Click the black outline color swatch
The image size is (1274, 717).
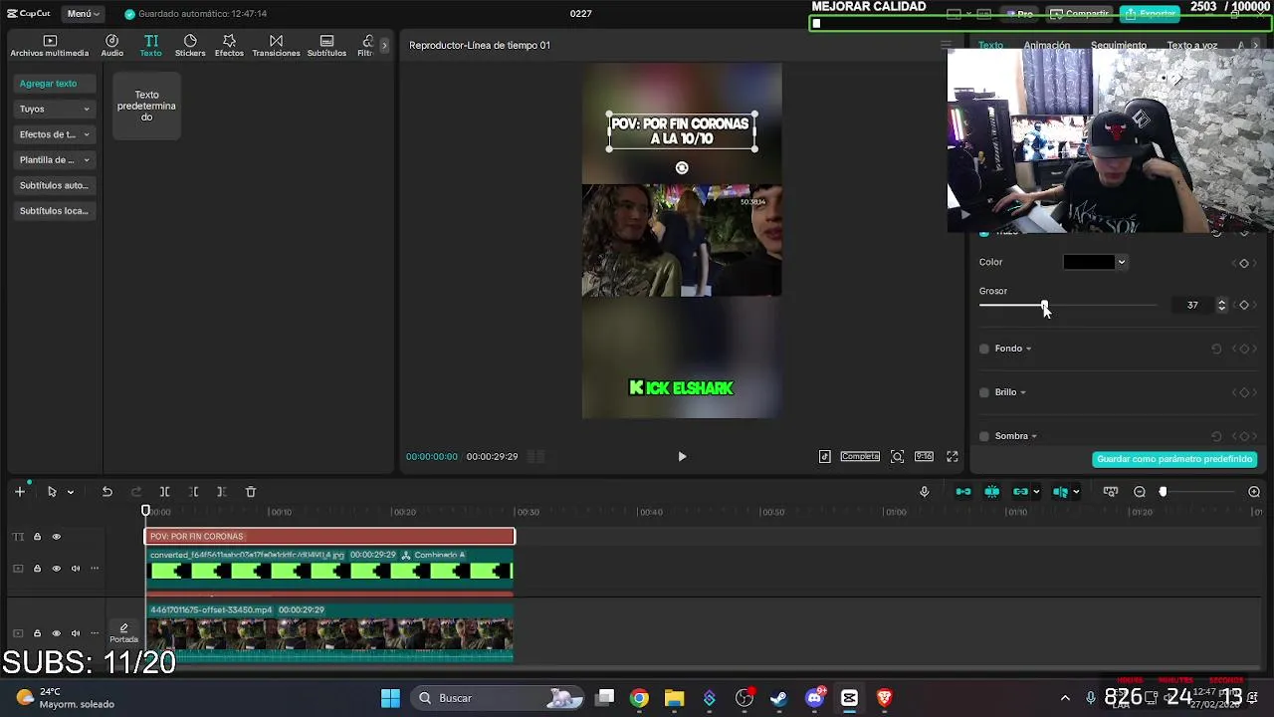click(x=1089, y=263)
